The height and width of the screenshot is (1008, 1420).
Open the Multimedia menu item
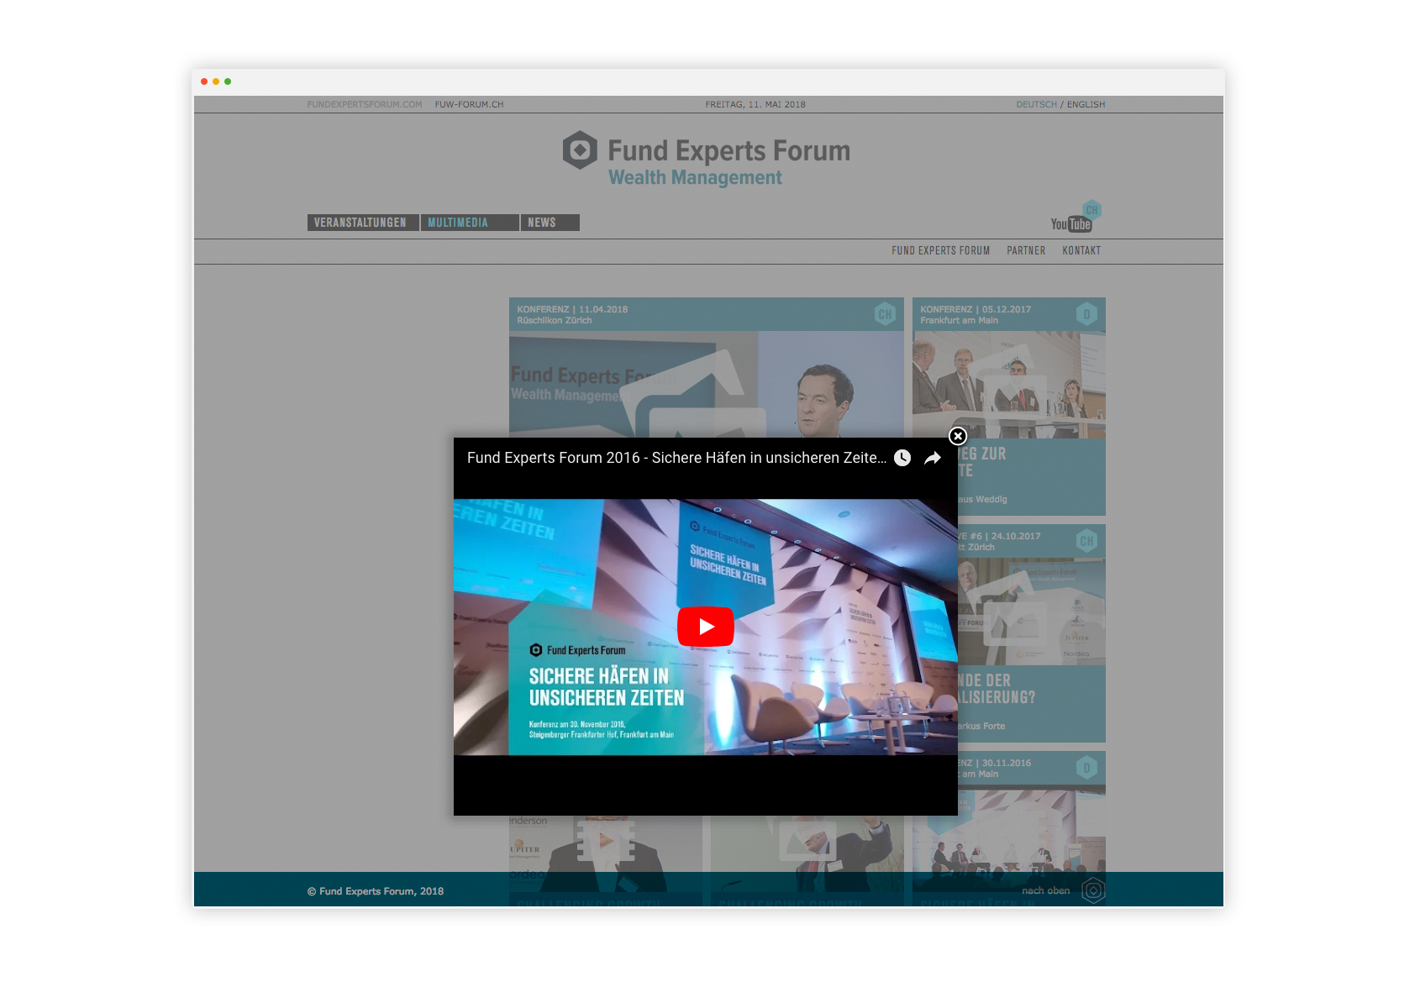point(470,223)
